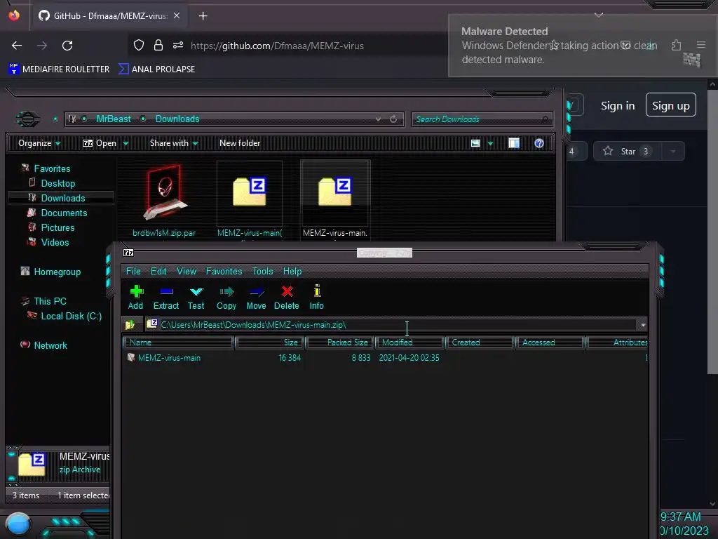Open the GitHub Star list dropdown
This screenshot has height=539, width=718.
(x=673, y=152)
